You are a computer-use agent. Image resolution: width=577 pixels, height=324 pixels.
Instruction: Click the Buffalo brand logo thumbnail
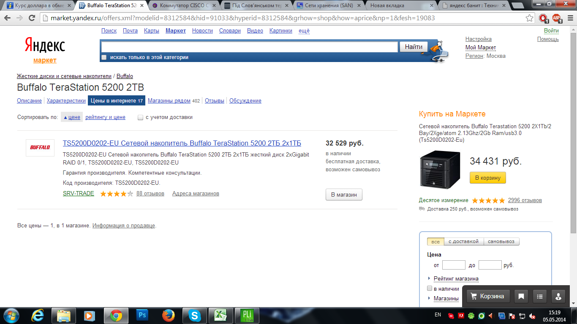point(40,148)
